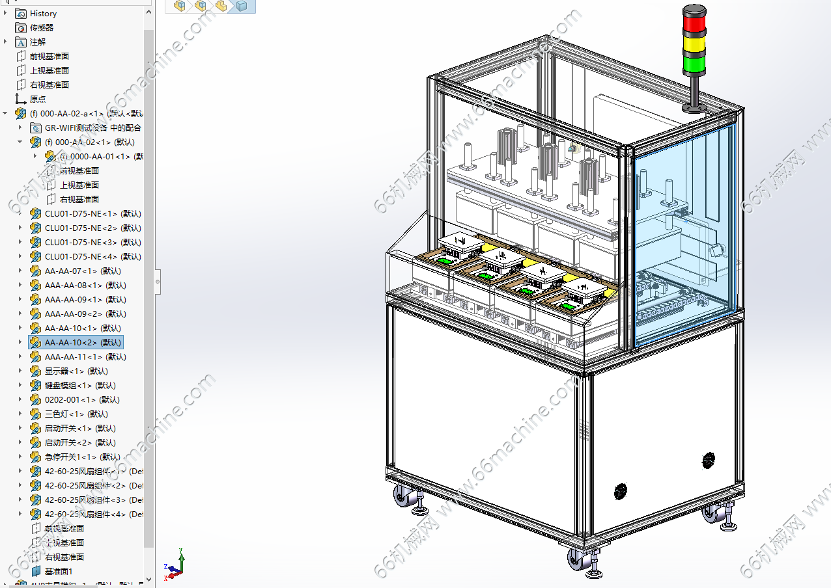Click the panel collapse handle on tree border

(157, 282)
